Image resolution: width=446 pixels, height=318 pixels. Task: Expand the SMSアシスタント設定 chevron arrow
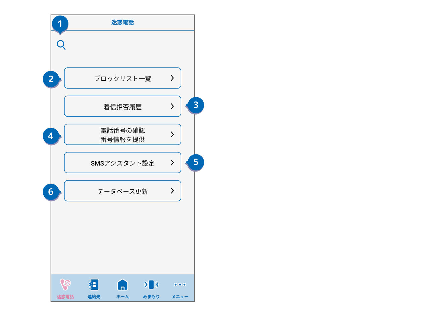tap(172, 163)
